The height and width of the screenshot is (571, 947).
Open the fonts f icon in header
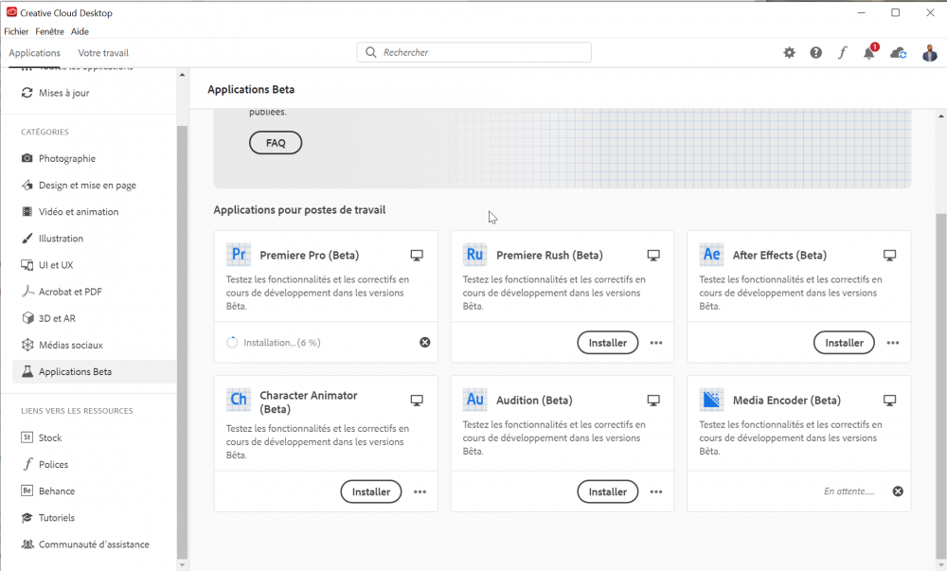[x=842, y=53]
